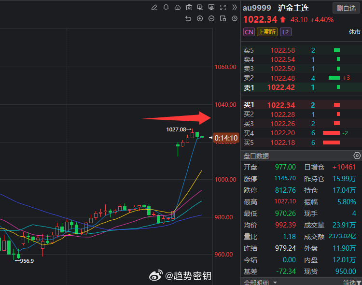Click the 外盘 value 11.90万
Screen dimensions: 362x285
(x=344, y=248)
